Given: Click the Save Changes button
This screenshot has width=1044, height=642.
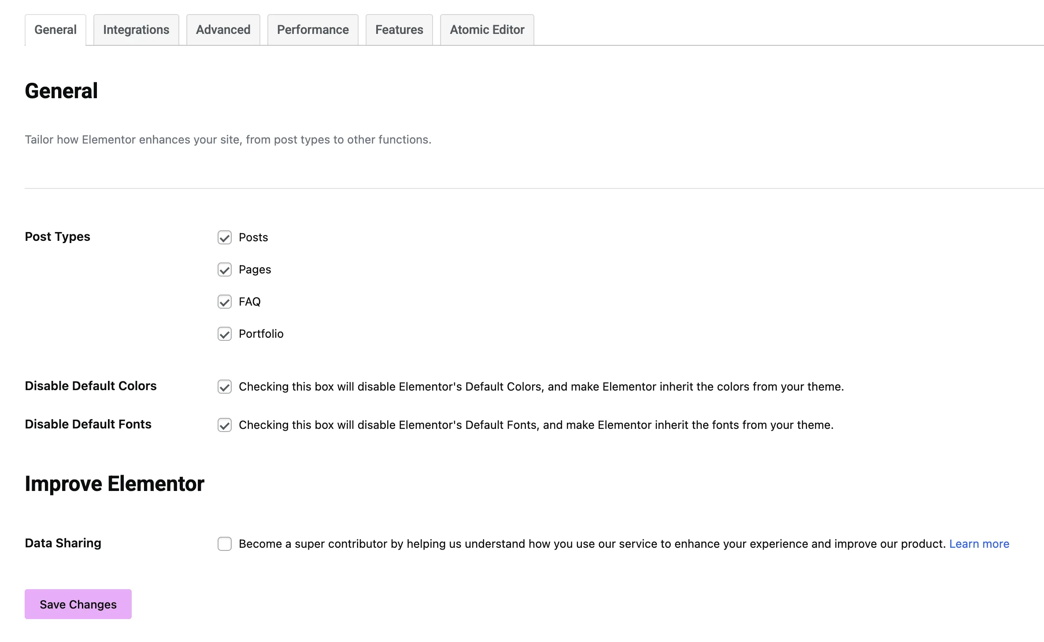Looking at the screenshot, I should [78, 604].
